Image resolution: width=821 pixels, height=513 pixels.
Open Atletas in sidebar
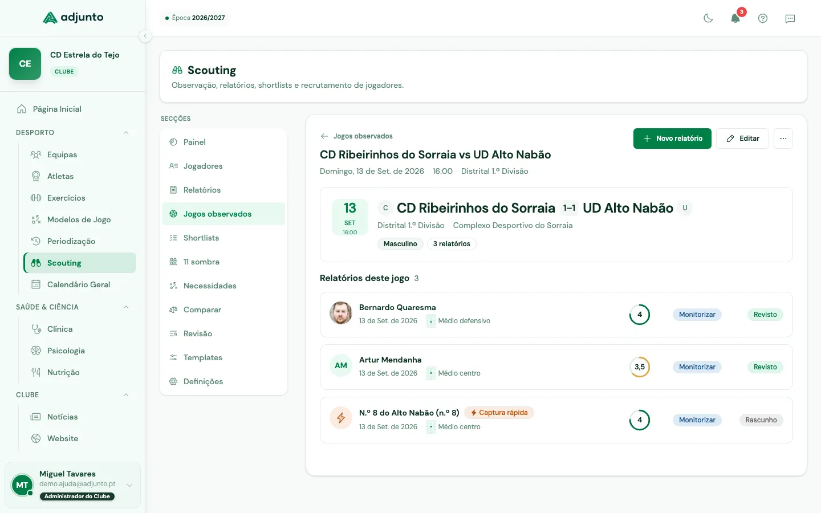[80, 176]
